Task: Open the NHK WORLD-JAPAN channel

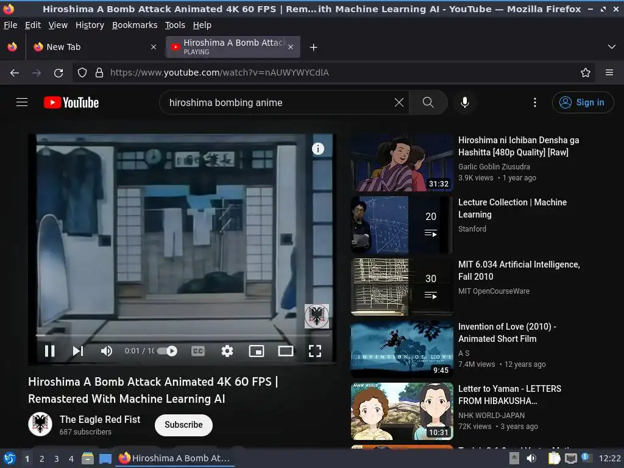Action: 492,416
